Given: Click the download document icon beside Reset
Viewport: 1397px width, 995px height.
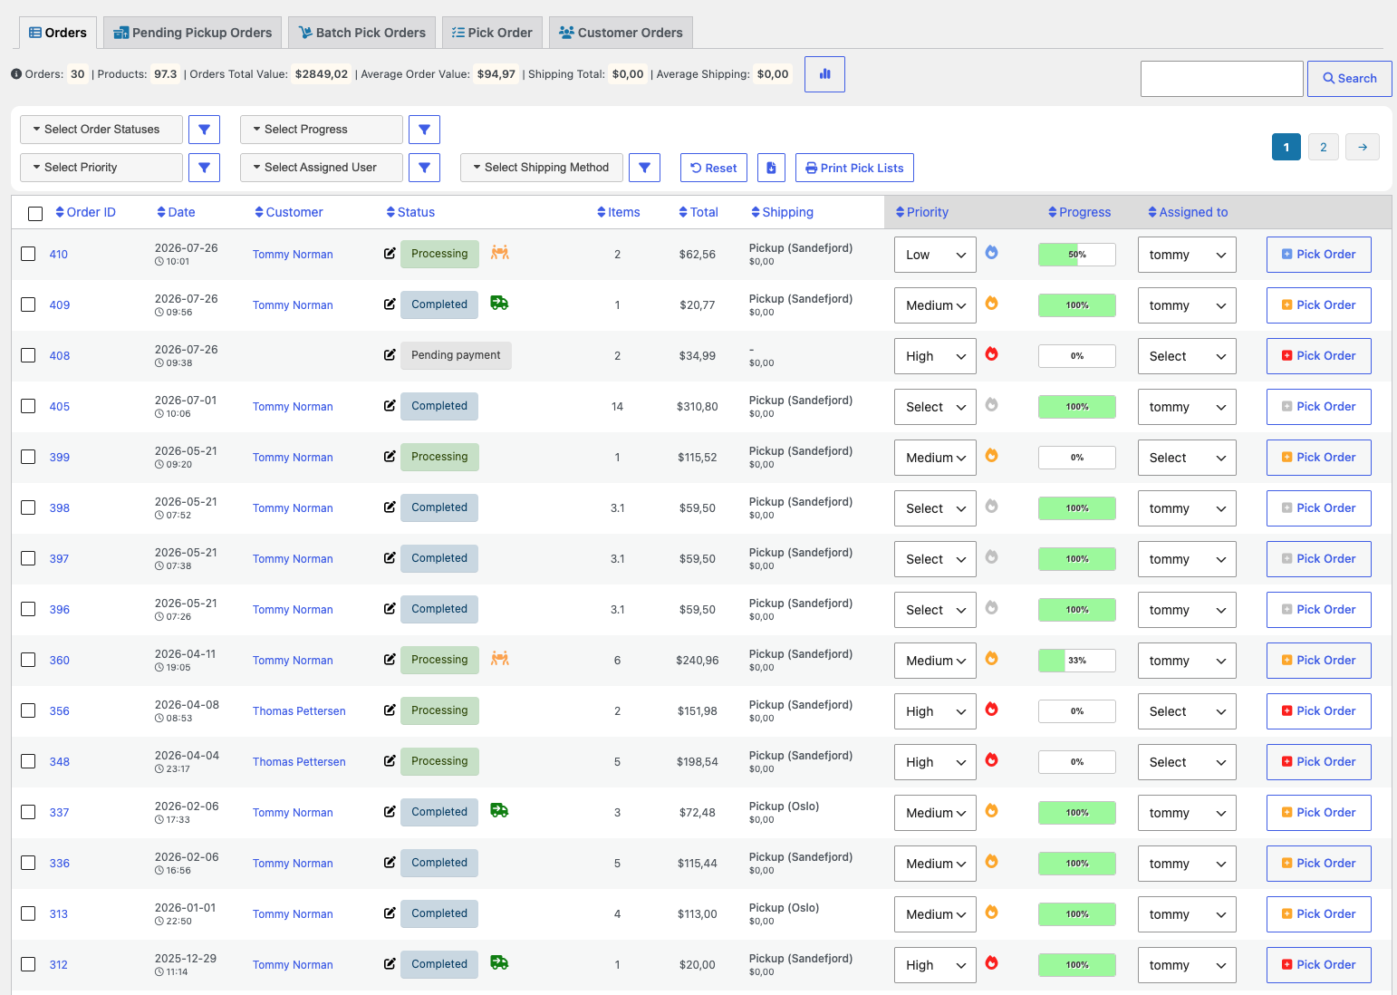Looking at the screenshot, I should [771, 168].
